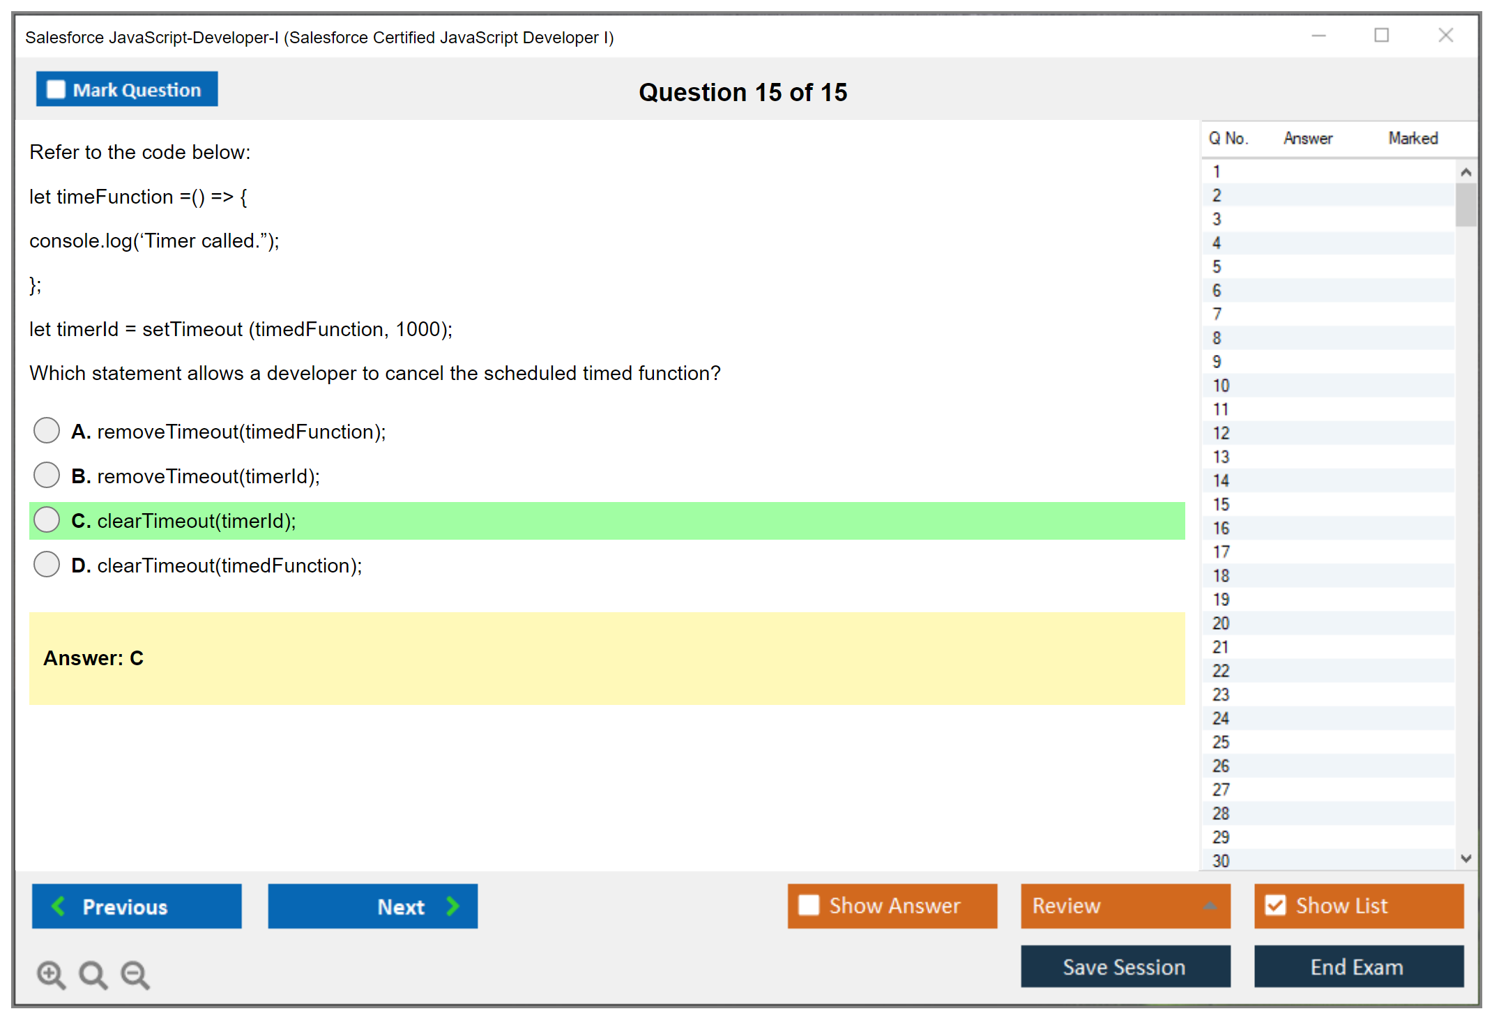The image size is (1499, 1025).
Task: Enable the Show Answer checkbox
Action: click(809, 905)
